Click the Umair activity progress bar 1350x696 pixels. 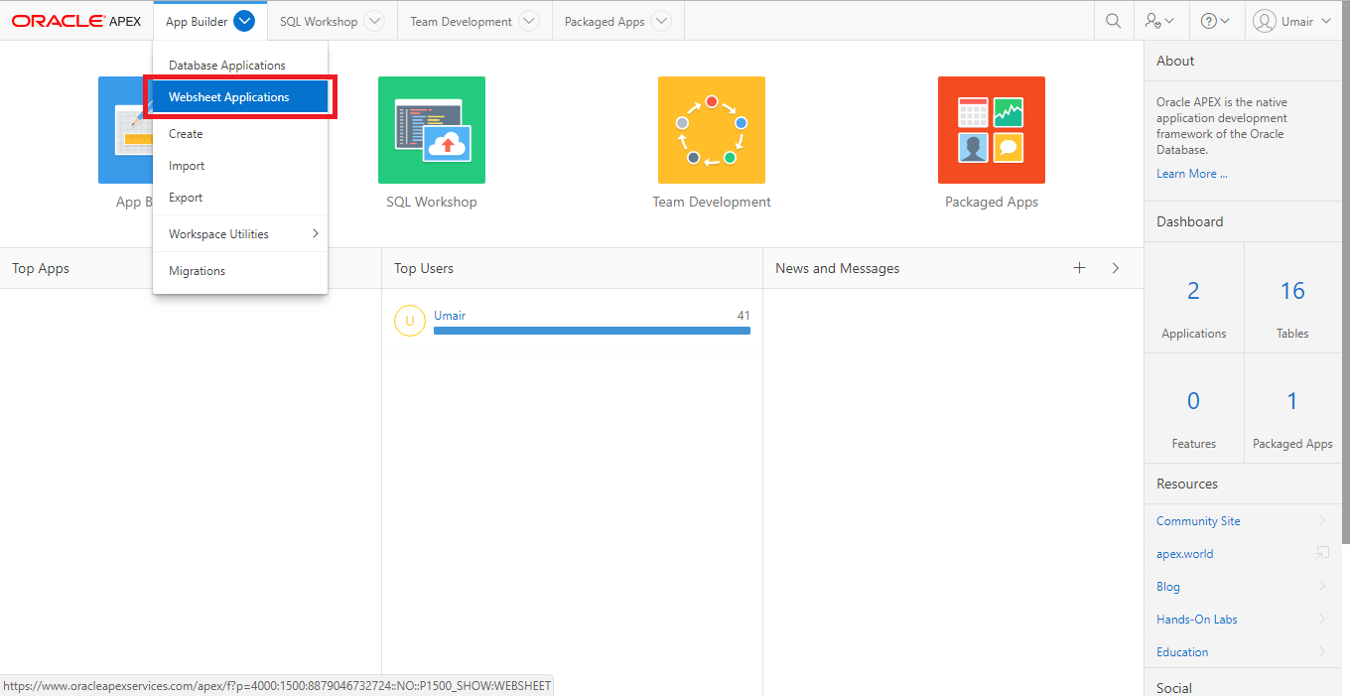592,331
